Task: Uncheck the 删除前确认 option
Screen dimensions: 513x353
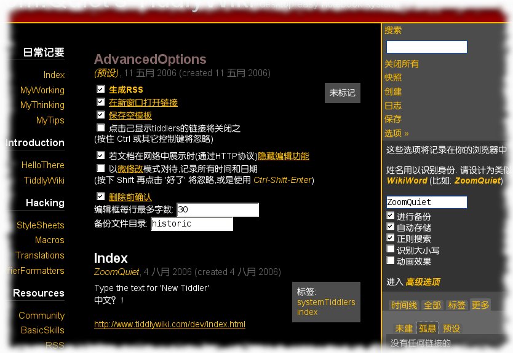Action: 101,197
